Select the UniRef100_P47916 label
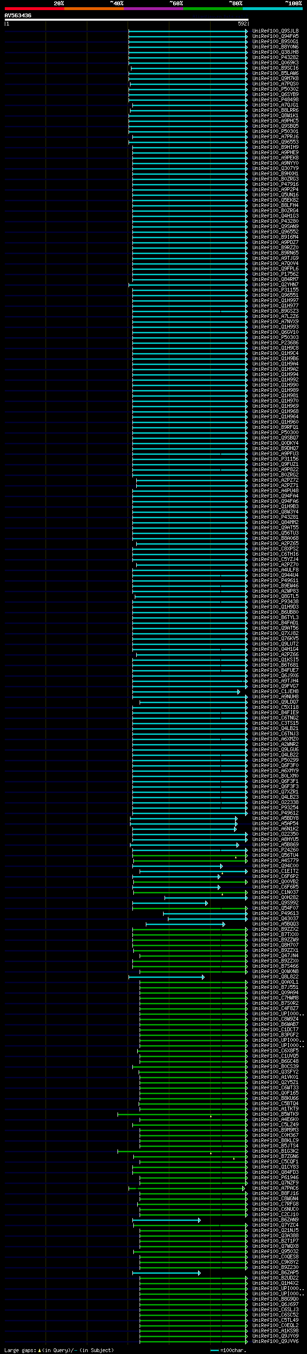Screen dimensions: 307x1354 pyautogui.click(x=275, y=184)
